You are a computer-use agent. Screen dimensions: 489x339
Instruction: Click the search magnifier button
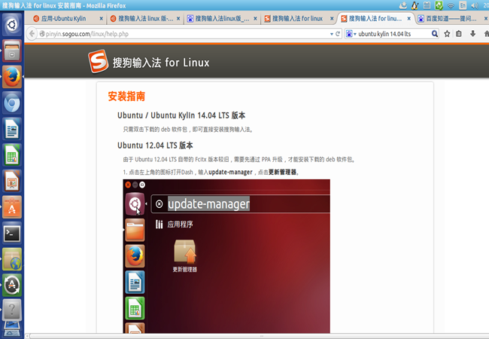(434, 34)
